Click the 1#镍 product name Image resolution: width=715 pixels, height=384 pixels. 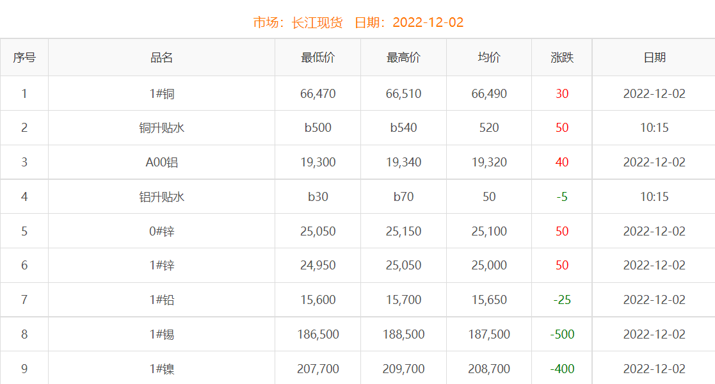click(x=161, y=369)
